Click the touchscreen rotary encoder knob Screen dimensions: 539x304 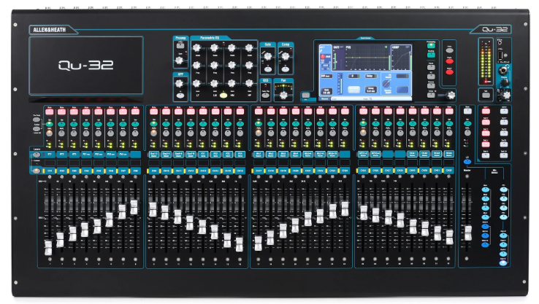click(451, 95)
